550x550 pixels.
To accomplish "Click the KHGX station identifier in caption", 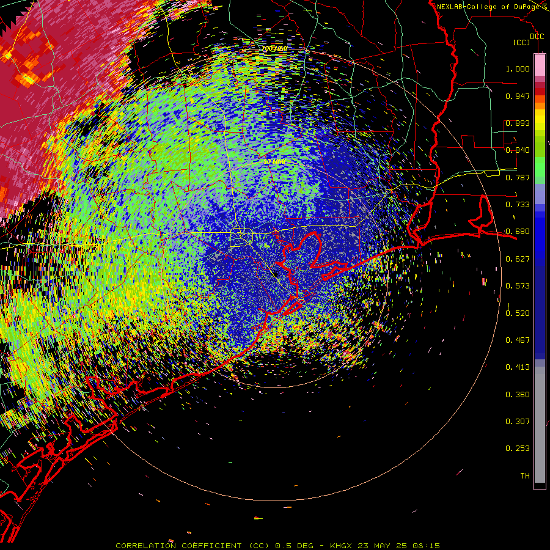I will coord(340,546).
